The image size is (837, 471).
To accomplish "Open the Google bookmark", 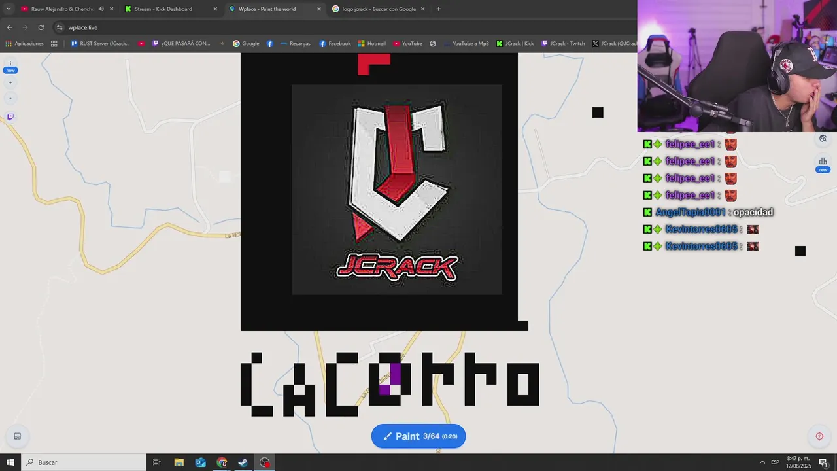I will (246, 44).
